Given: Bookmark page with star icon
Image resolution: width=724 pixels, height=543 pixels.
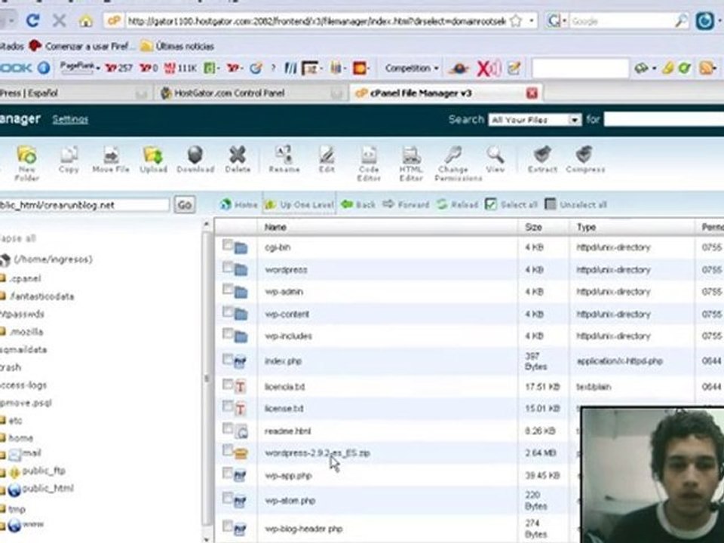Looking at the screenshot, I should click(x=516, y=21).
